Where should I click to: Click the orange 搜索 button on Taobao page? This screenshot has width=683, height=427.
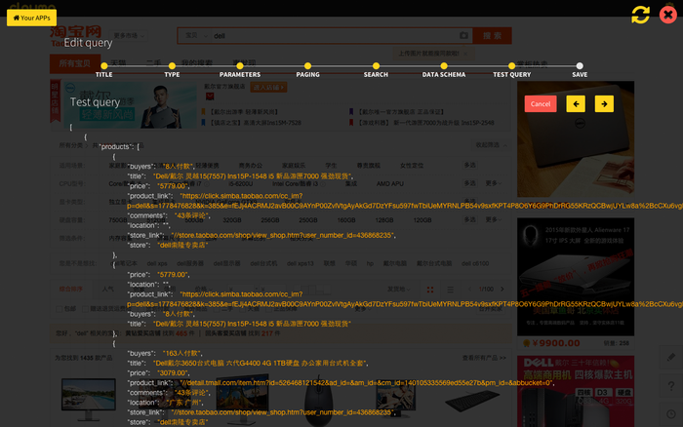(492, 36)
